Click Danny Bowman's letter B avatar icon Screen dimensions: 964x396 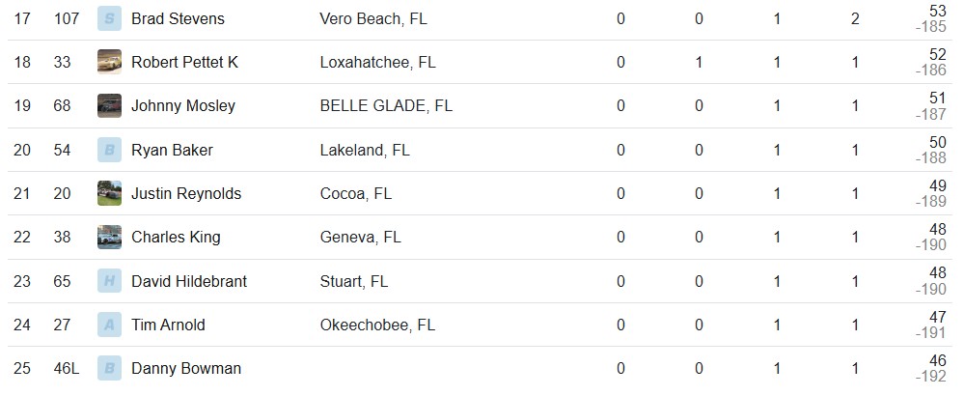[x=109, y=368]
